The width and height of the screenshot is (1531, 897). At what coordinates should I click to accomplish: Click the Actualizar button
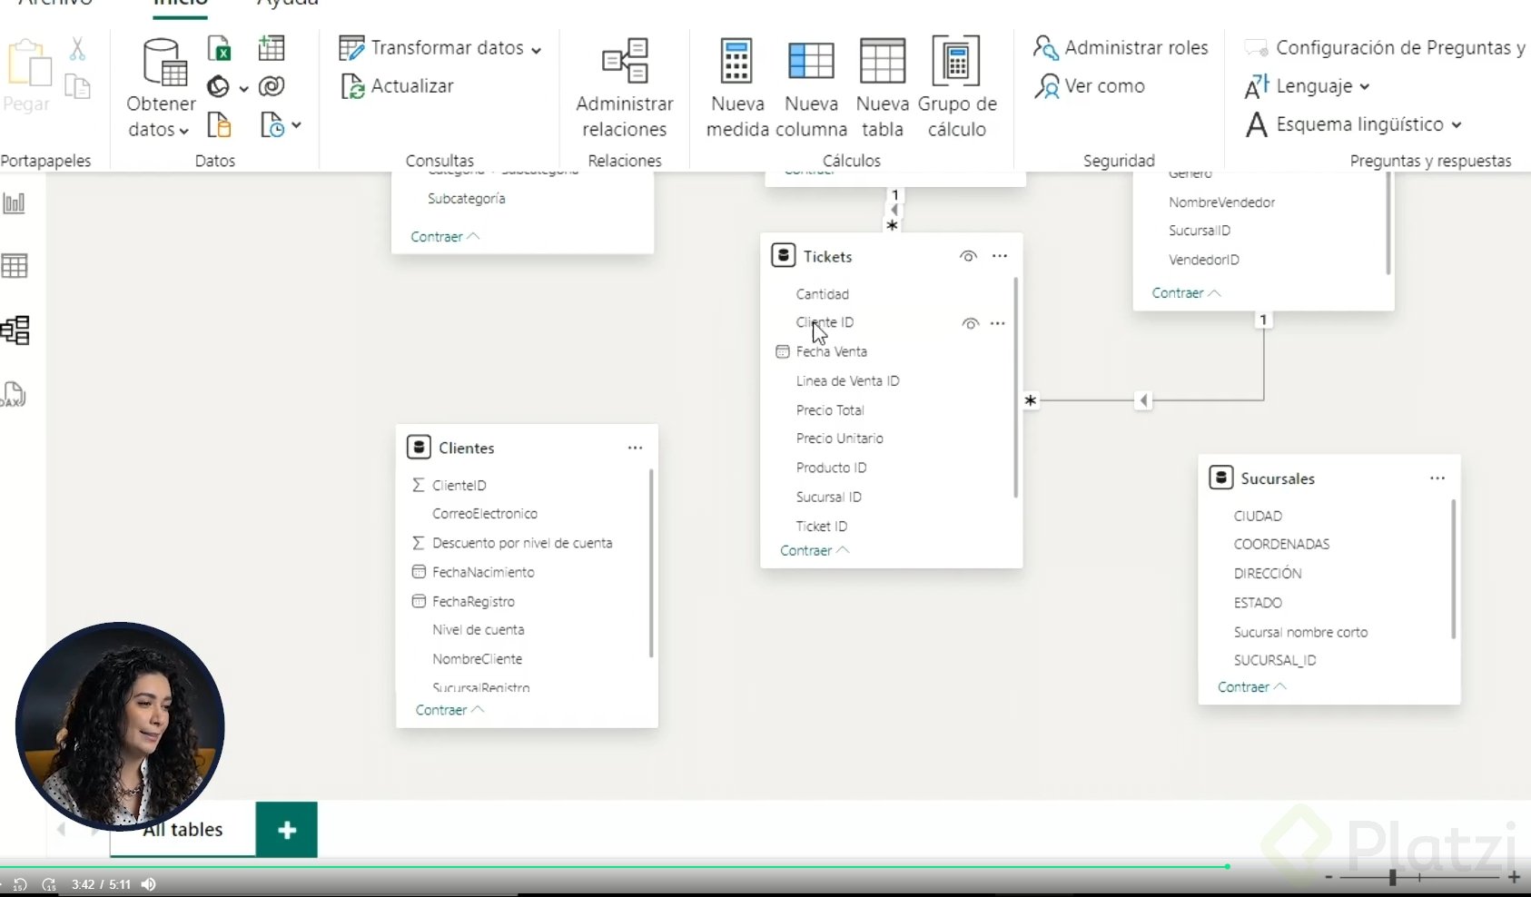point(397,86)
